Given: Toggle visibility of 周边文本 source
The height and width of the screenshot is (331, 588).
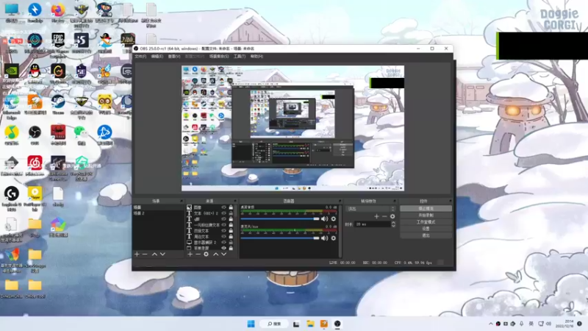Looking at the screenshot, I should pyautogui.click(x=224, y=236).
